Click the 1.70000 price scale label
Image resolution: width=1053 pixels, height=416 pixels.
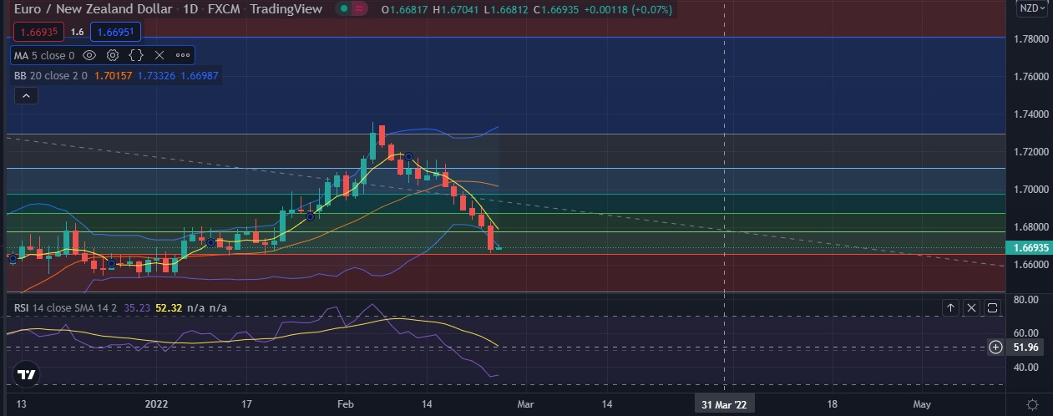tap(1031, 190)
